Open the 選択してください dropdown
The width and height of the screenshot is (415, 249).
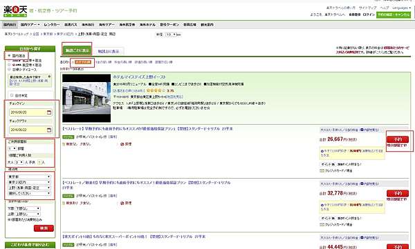(x=29, y=193)
